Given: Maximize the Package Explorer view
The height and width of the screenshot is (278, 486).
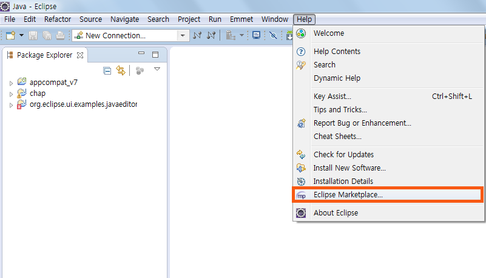Looking at the screenshot, I should (155, 55).
